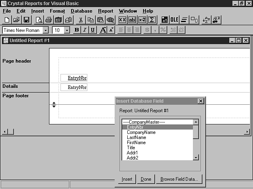Viewport: 253px width, 189px height.
Task: Click the Cut scissors icon
Action: click(81, 20)
